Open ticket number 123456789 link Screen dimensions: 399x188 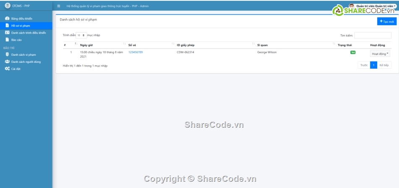click(x=136, y=52)
